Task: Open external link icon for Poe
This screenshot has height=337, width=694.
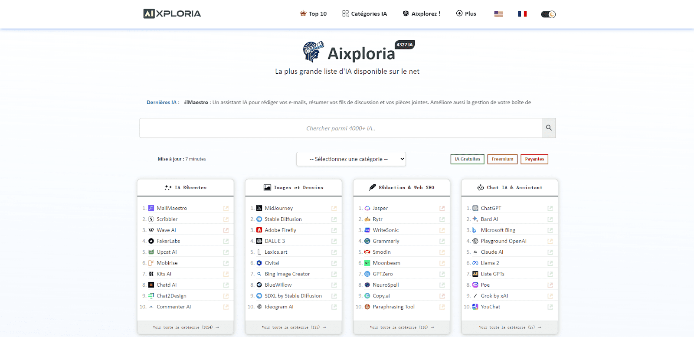Action: [x=550, y=285]
